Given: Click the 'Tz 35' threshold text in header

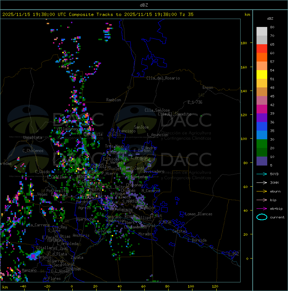Looking at the screenshot, I should (186, 15).
